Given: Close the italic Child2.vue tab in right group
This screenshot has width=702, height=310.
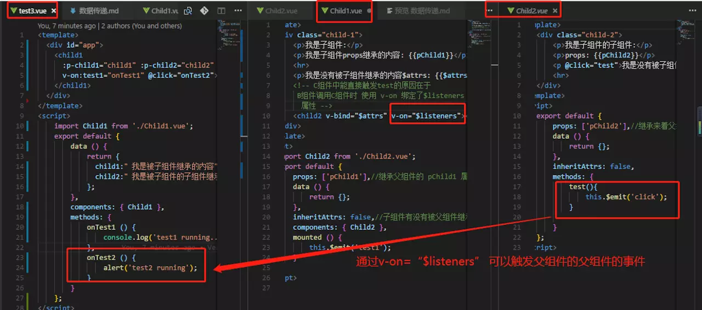Looking at the screenshot, I should point(555,11).
